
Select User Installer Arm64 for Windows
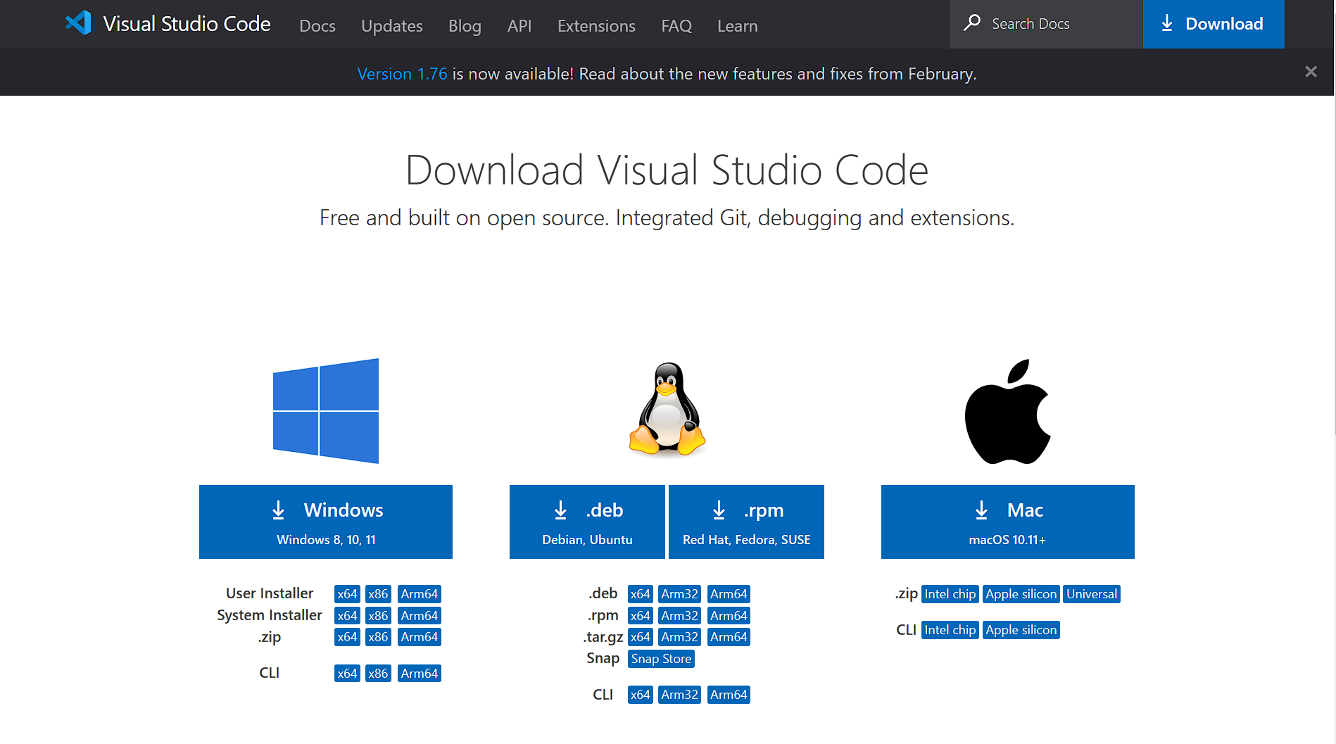[420, 594]
